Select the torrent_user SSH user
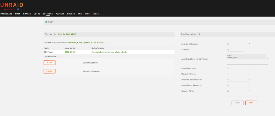This screenshot has height=116, width=275. [246, 57]
